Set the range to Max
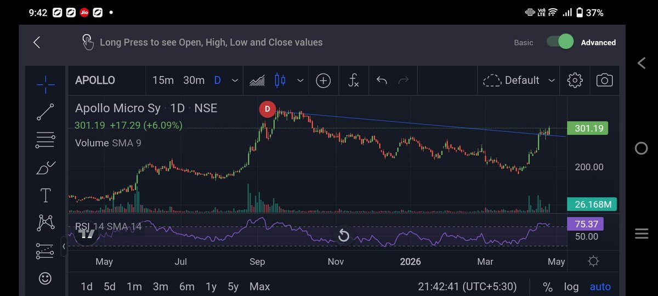The width and height of the screenshot is (658, 296). [x=259, y=287]
